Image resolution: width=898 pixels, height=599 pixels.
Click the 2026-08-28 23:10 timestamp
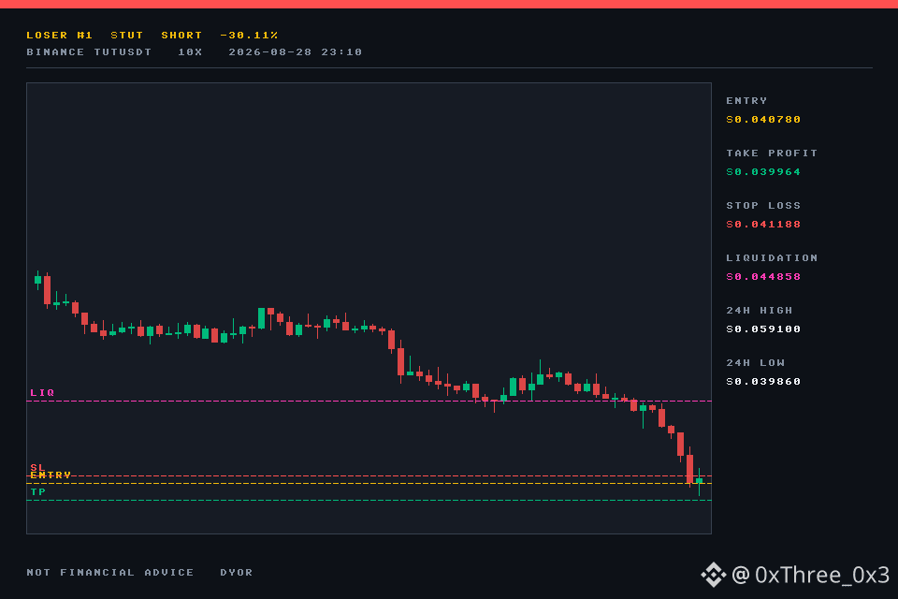(296, 52)
